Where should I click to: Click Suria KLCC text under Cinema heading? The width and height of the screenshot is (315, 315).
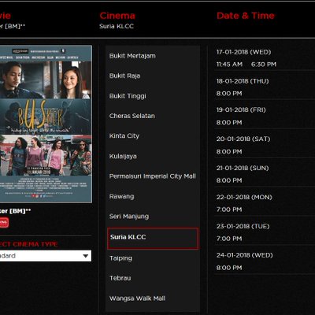[117, 26]
